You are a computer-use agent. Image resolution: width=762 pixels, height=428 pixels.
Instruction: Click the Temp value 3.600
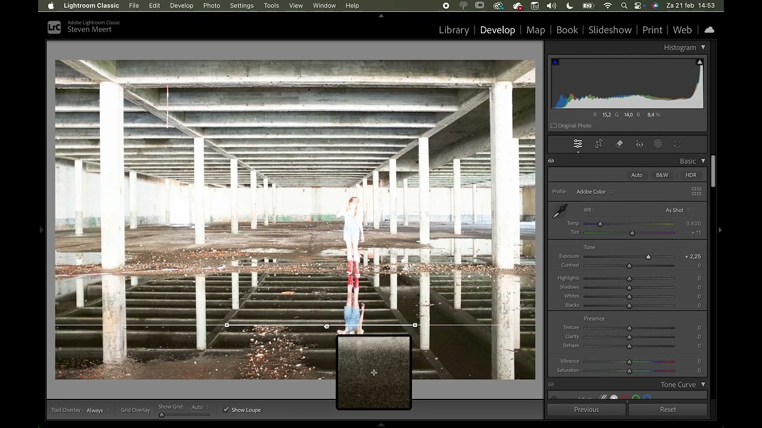pos(694,224)
